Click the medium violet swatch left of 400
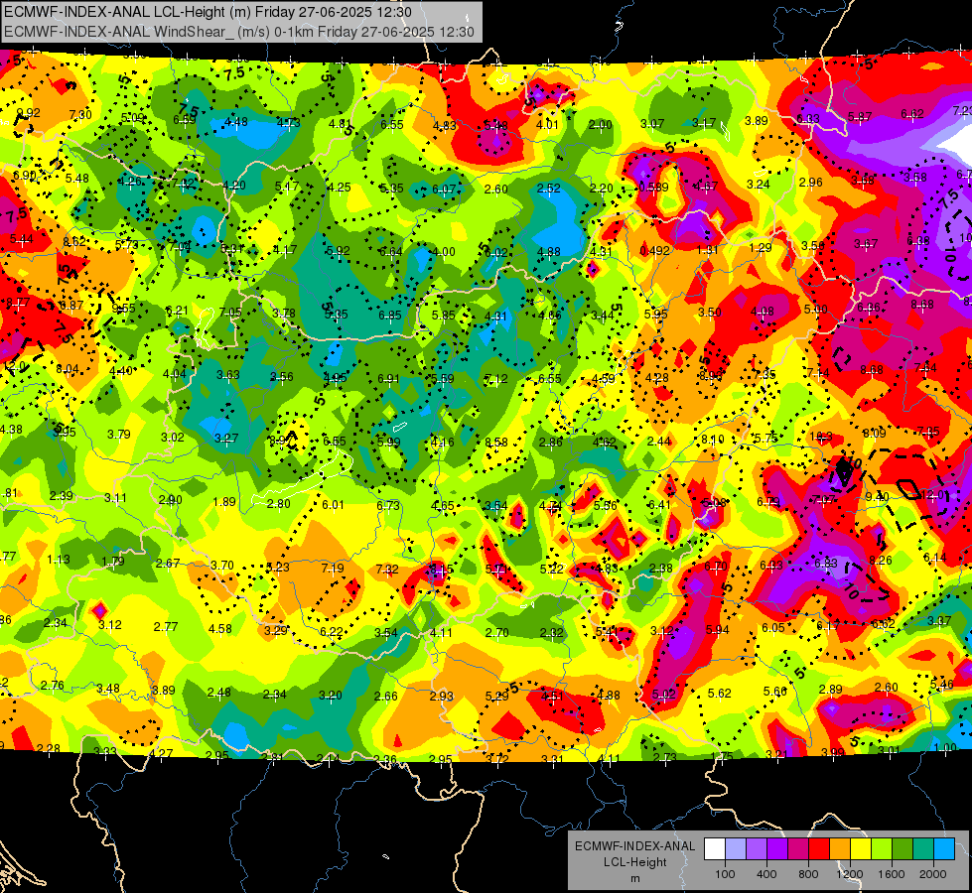The width and height of the screenshot is (972, 893). click(757, 849)
